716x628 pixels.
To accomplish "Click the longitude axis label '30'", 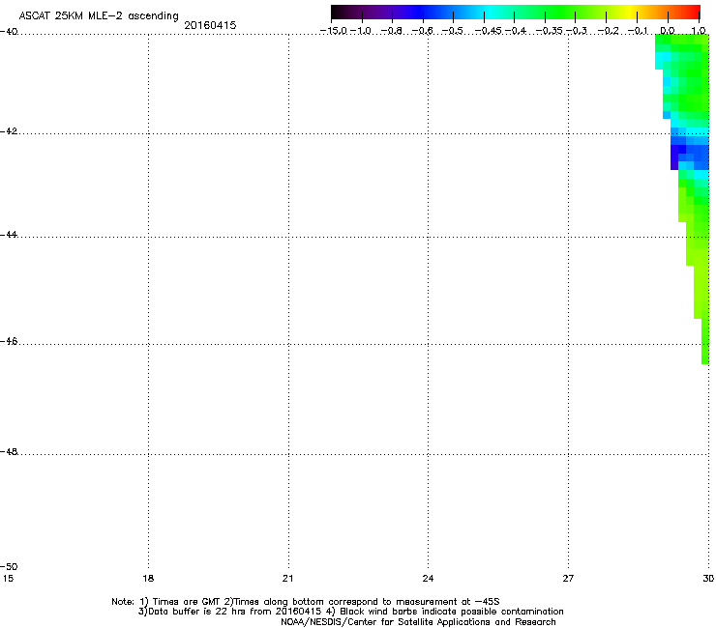I will click(709, 579).
